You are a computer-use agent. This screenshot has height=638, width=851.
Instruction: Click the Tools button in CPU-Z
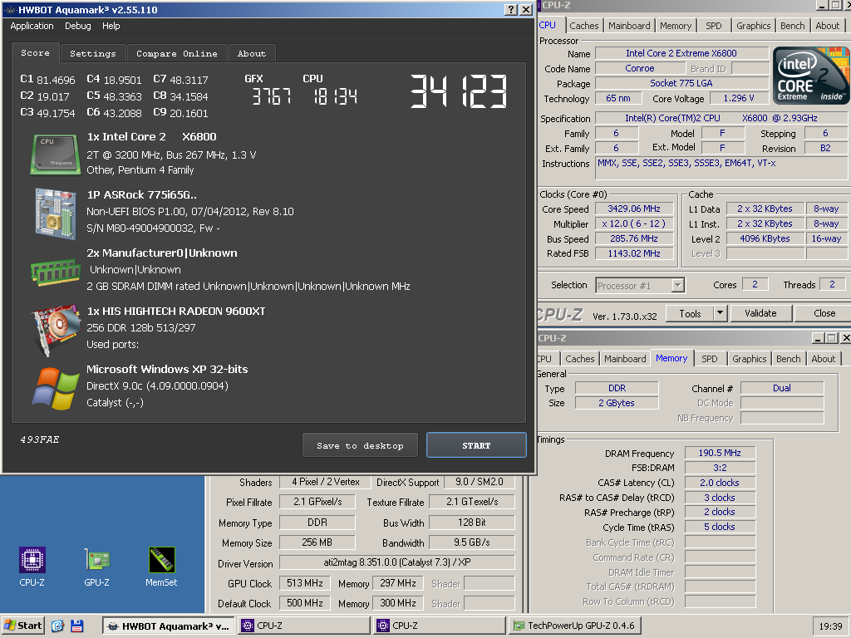689,313
